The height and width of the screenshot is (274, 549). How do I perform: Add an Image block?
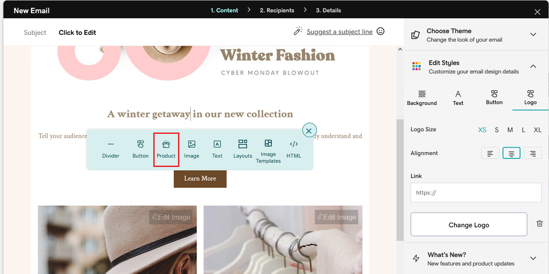point(191,149)
